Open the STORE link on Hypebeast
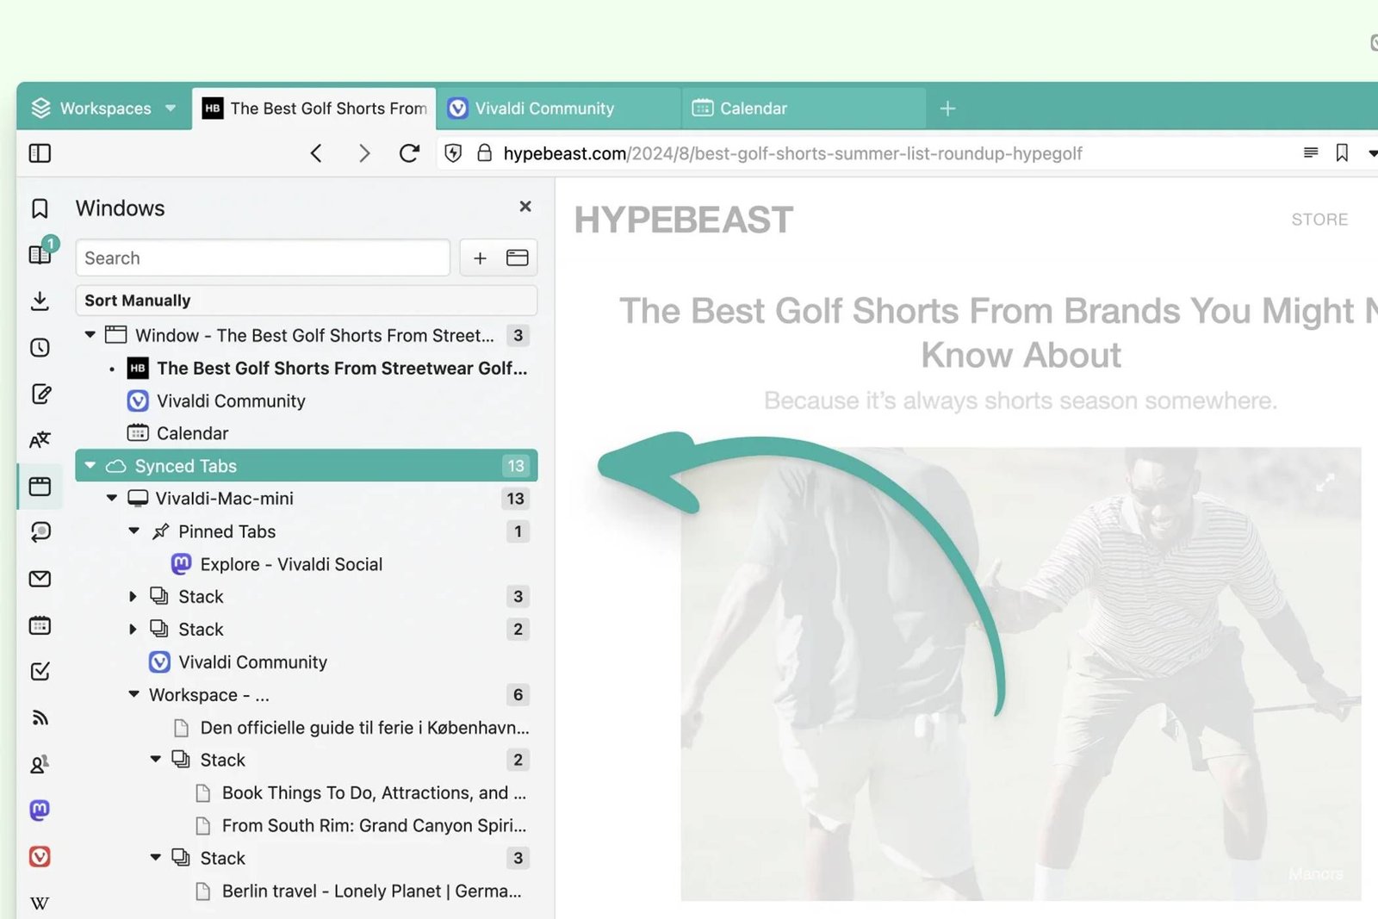1378x919 pixels. (1319, 220)
